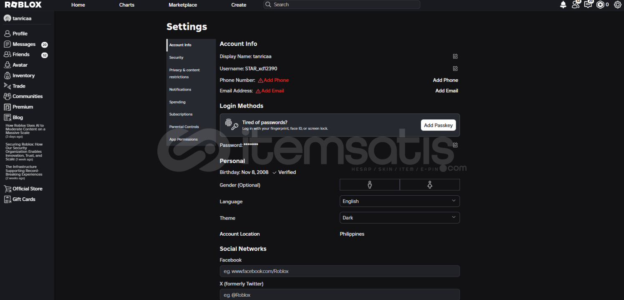The width and height of the screenshot is (624, 300).
Task: Open Charts in top navigation
Action: tap(127, 5)
